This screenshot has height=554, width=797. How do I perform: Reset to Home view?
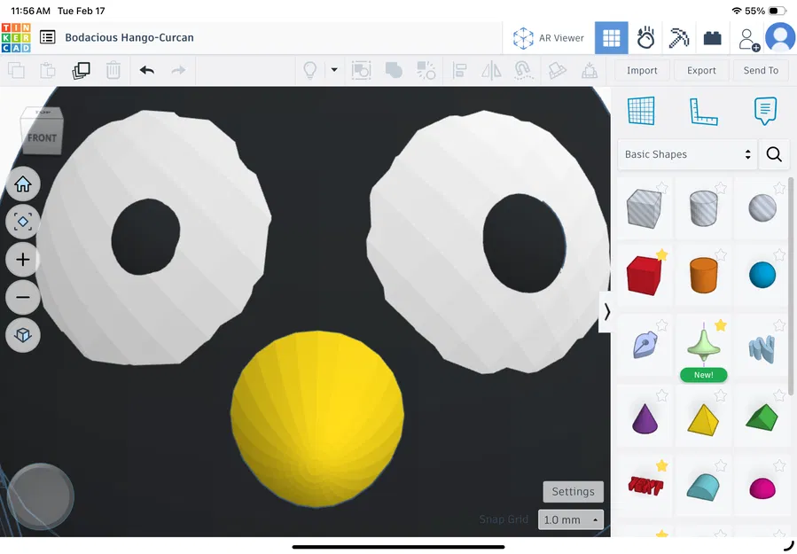(23, 184)
